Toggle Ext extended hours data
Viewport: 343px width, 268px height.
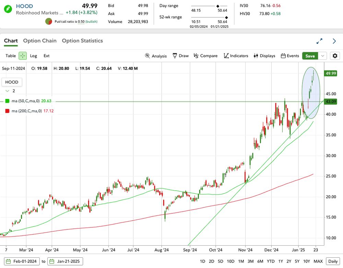46,56
